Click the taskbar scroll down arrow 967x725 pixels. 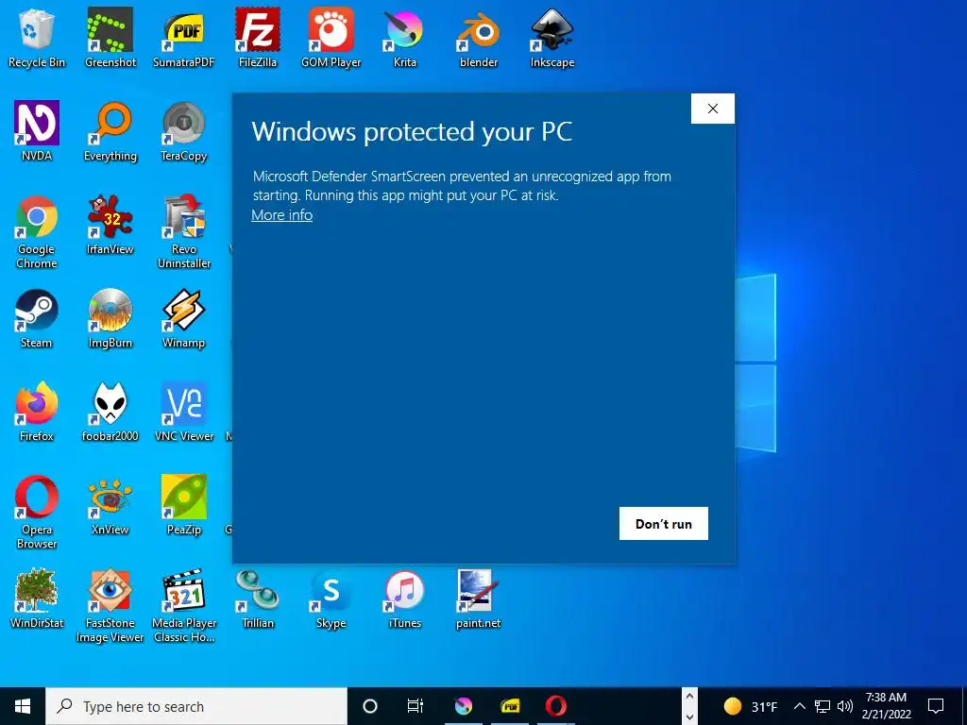point(689,717)
